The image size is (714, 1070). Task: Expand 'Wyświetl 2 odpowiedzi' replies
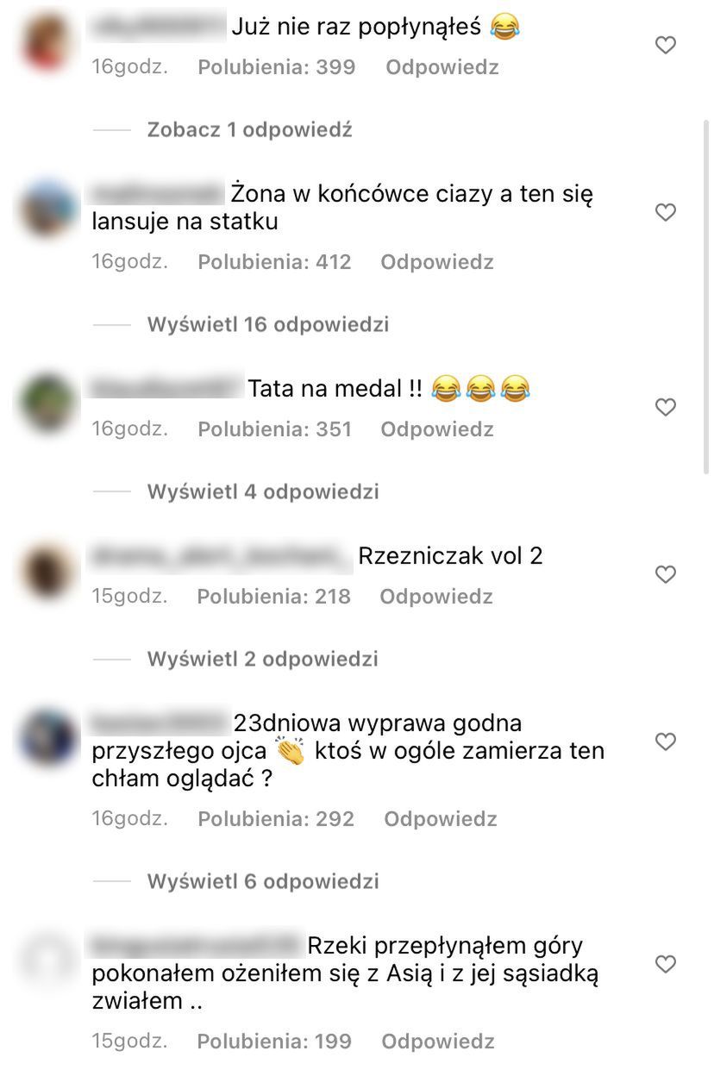[x=263, y=660]
